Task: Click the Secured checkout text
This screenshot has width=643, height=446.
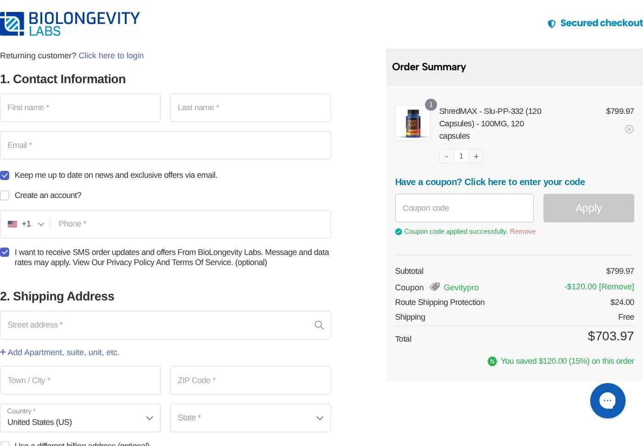Action: coord(602,23)
